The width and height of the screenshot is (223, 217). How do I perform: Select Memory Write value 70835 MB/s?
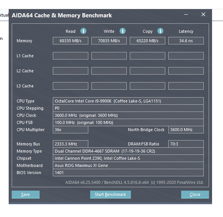tap(109, 41)
